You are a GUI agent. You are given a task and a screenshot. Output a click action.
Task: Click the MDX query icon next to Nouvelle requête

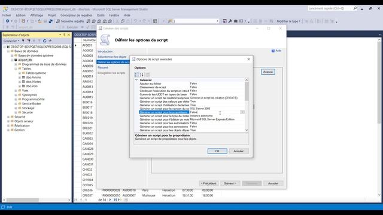pos(94,21)
